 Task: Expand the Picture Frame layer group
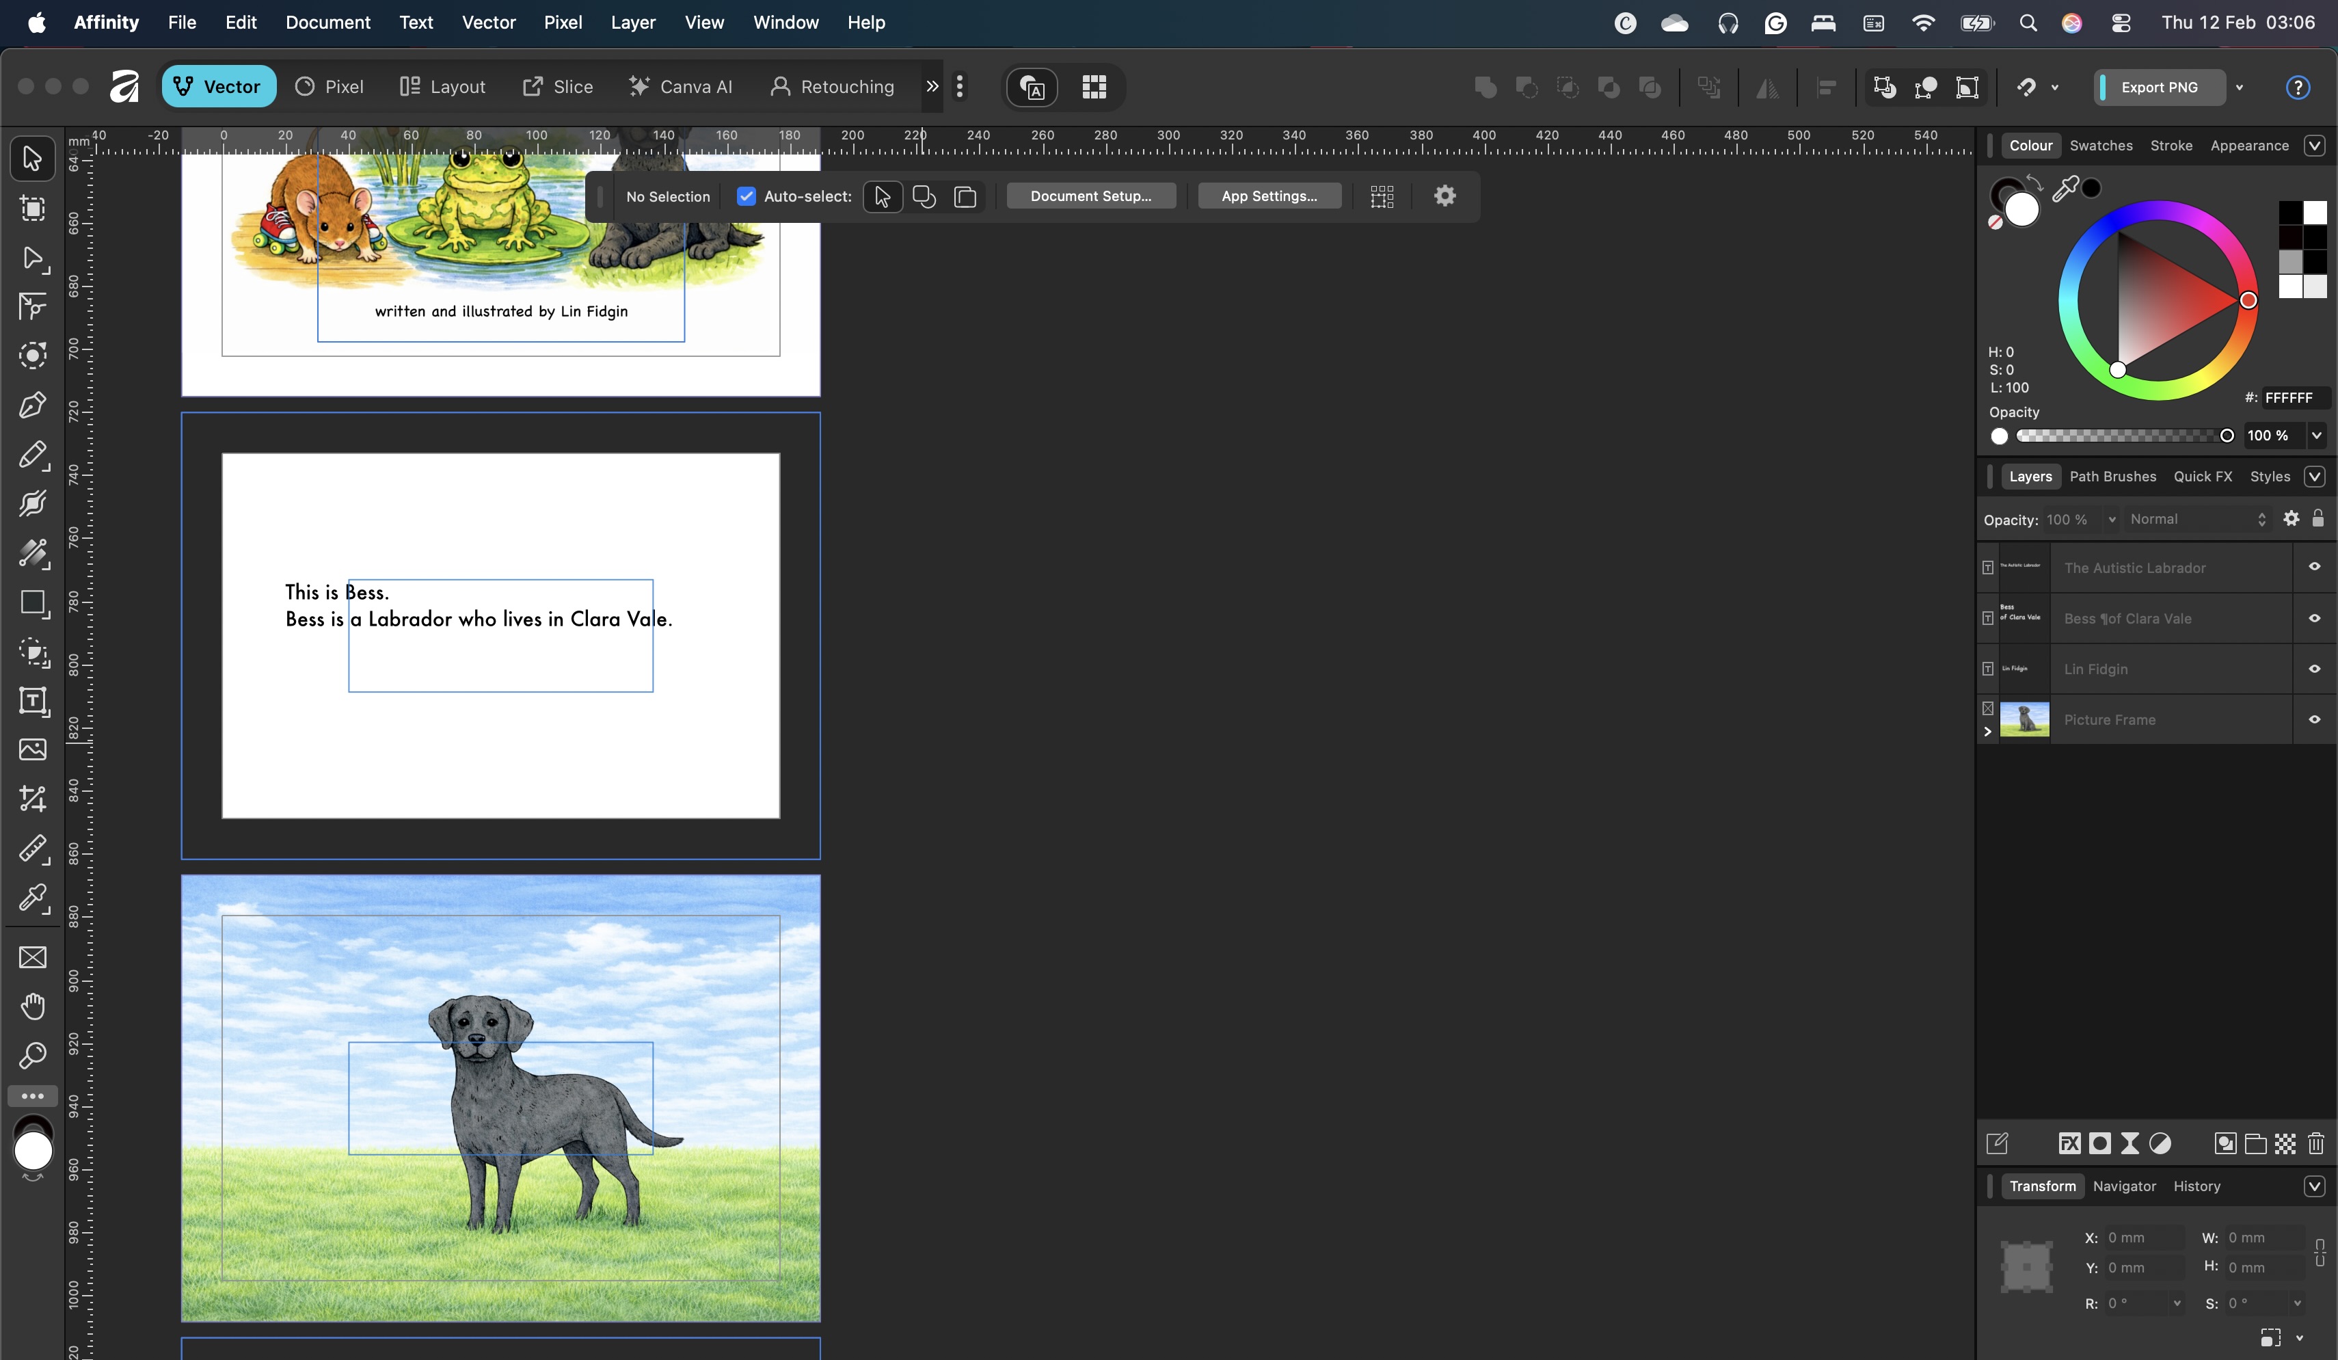(x=1987, y=731)
